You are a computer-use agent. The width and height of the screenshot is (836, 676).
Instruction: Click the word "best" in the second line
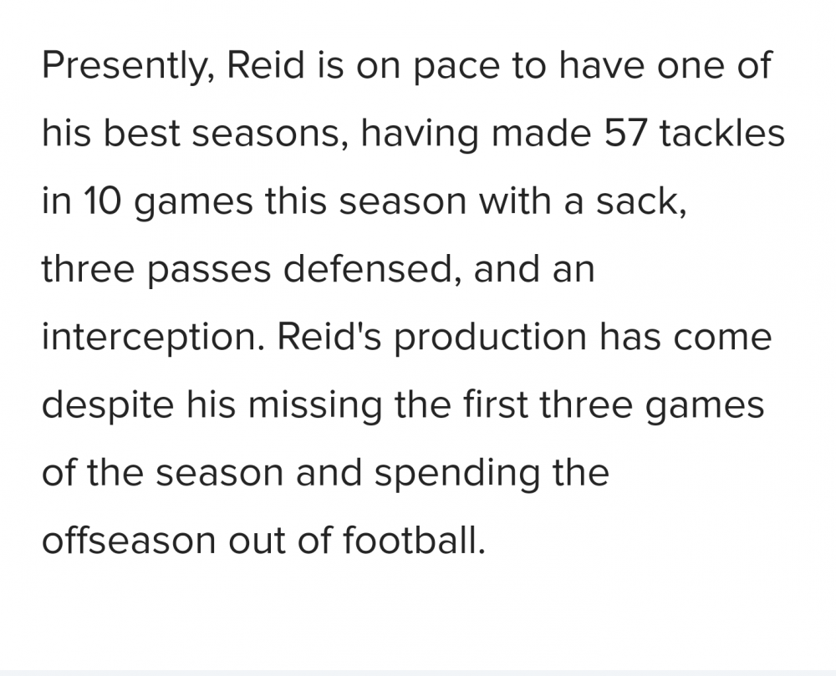coord(141,133)
